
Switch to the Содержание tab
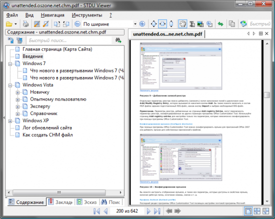coord(26,202)
